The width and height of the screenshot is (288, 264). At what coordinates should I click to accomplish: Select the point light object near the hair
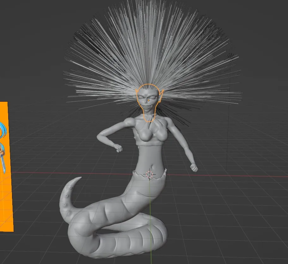click(230, 57)
